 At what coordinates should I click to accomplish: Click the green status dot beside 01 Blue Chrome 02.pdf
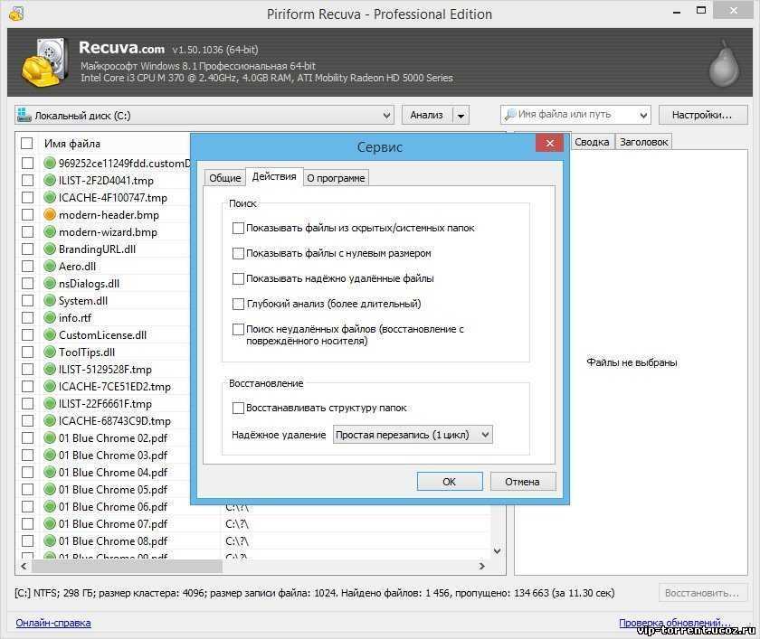(50, 437)
